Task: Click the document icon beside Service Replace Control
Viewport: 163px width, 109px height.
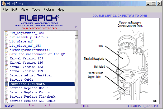Action: 6,92
